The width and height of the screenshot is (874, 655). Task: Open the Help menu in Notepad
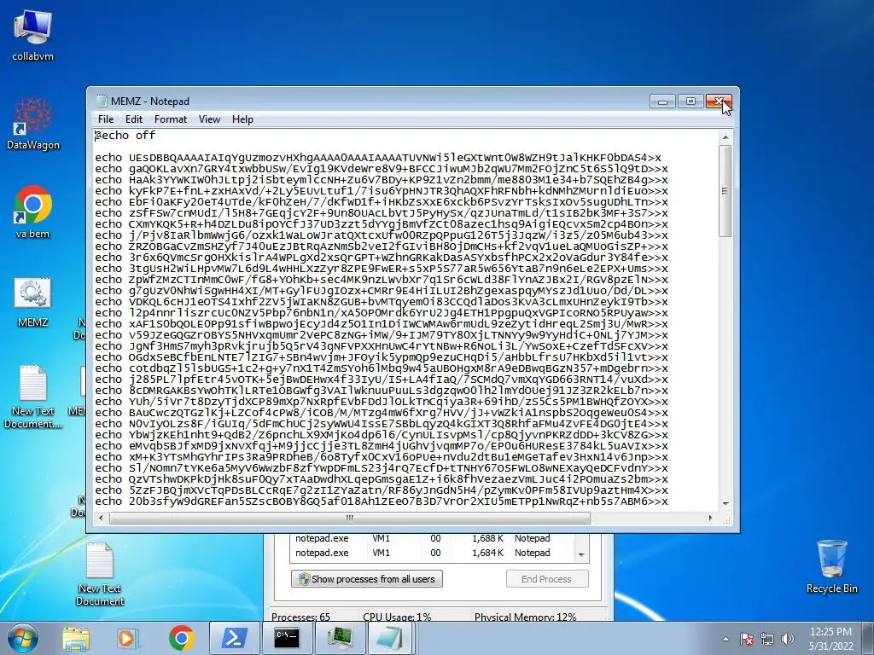tap(242, 119)
